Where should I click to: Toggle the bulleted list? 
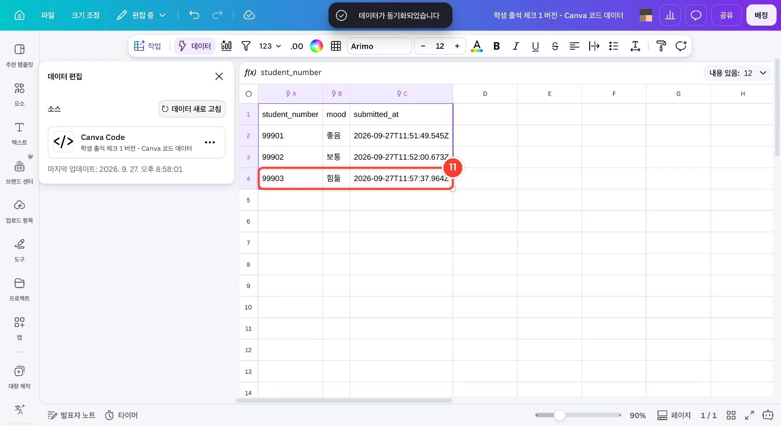tap(614, 46)
